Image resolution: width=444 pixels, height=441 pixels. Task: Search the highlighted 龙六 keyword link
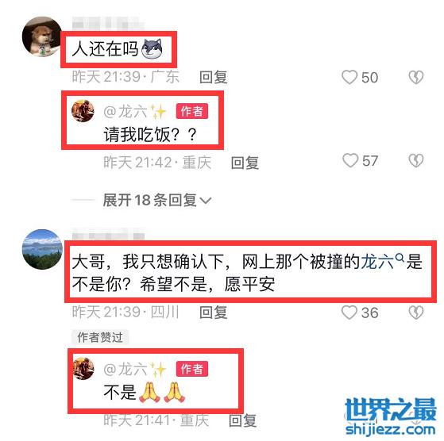(x=377, y=262)
